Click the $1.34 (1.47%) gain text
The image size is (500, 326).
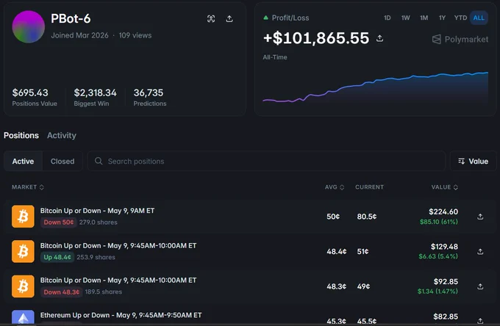(438, 291)
